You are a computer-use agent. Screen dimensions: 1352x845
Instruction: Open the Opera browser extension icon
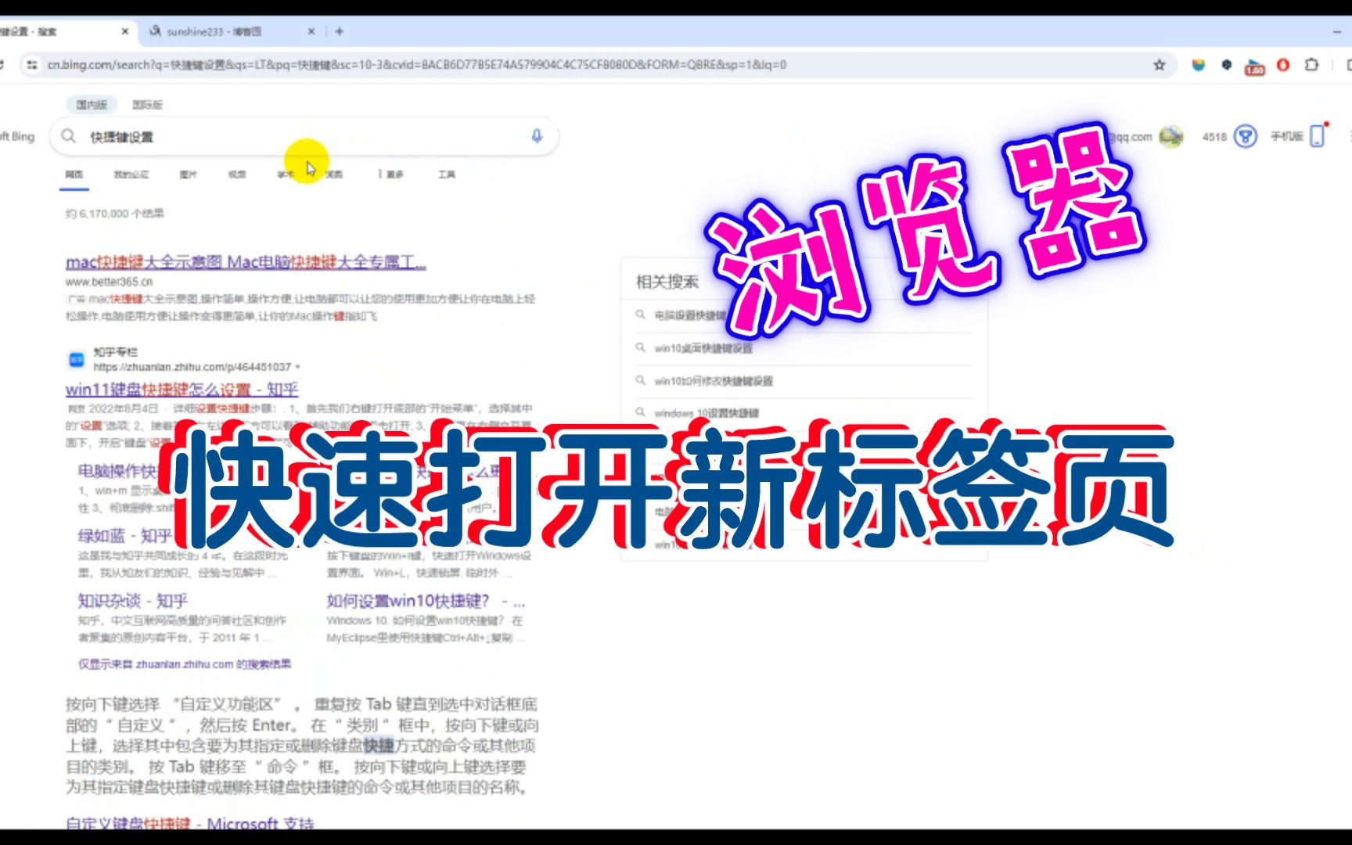pos(1282,66)
